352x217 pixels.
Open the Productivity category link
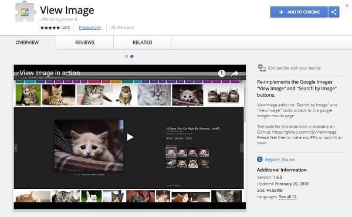coord(90,28)
